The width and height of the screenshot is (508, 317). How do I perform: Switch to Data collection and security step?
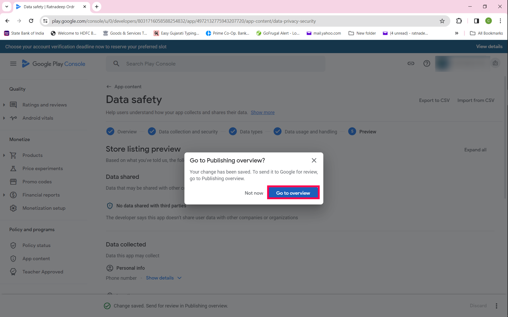(x=188, y=132)
